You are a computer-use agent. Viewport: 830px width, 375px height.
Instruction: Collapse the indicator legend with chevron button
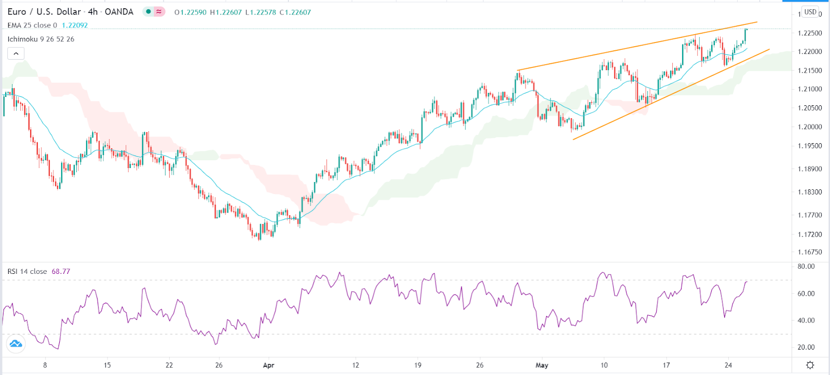(x=16, y=53)
